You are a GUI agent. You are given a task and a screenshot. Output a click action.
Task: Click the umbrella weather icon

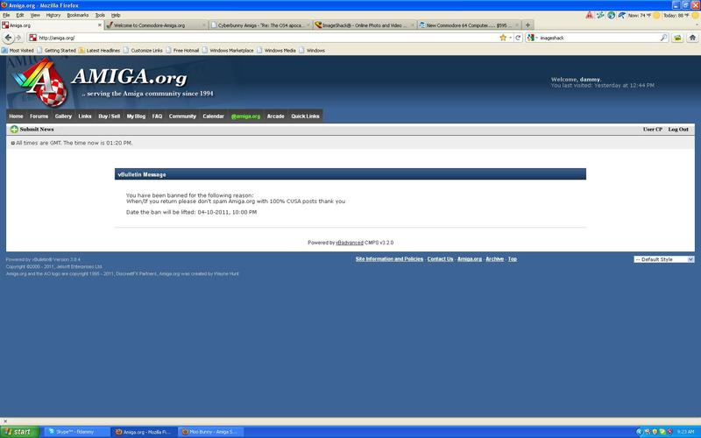[622, 15]
